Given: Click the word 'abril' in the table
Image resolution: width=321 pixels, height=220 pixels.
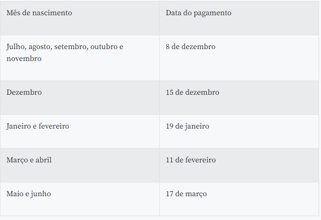Looking at the screenshot, I should 43,160.
